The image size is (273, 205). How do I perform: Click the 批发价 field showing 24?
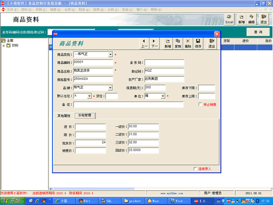90,143
